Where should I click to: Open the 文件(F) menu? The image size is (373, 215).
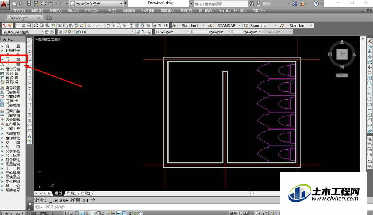[19, 11]
